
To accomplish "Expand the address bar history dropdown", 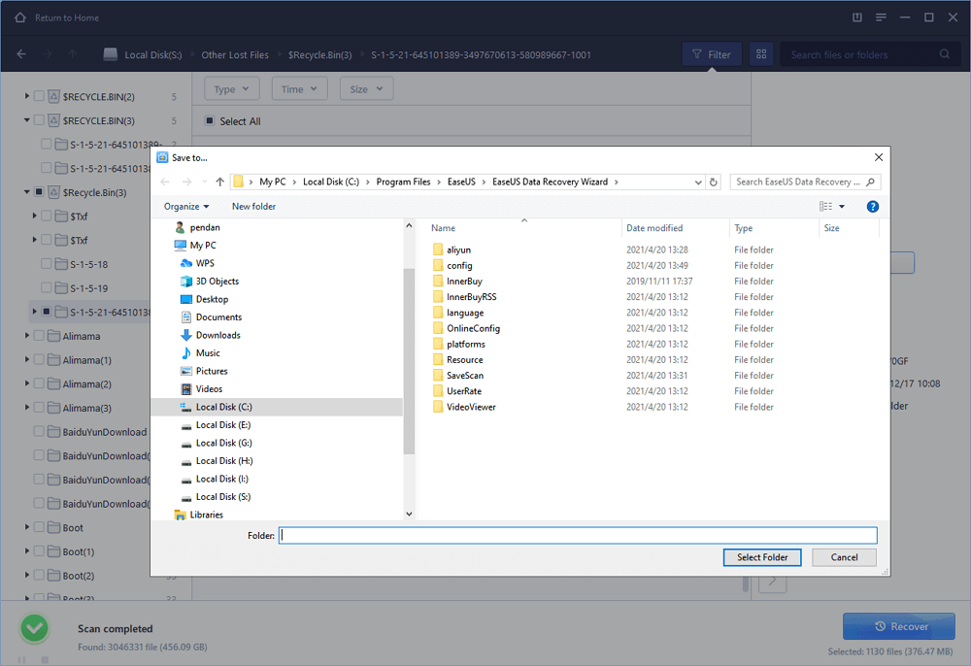I will [x=698, y=182].
